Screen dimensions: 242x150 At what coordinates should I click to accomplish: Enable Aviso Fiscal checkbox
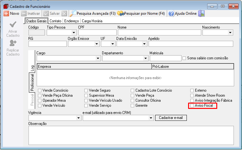point(192,105)
